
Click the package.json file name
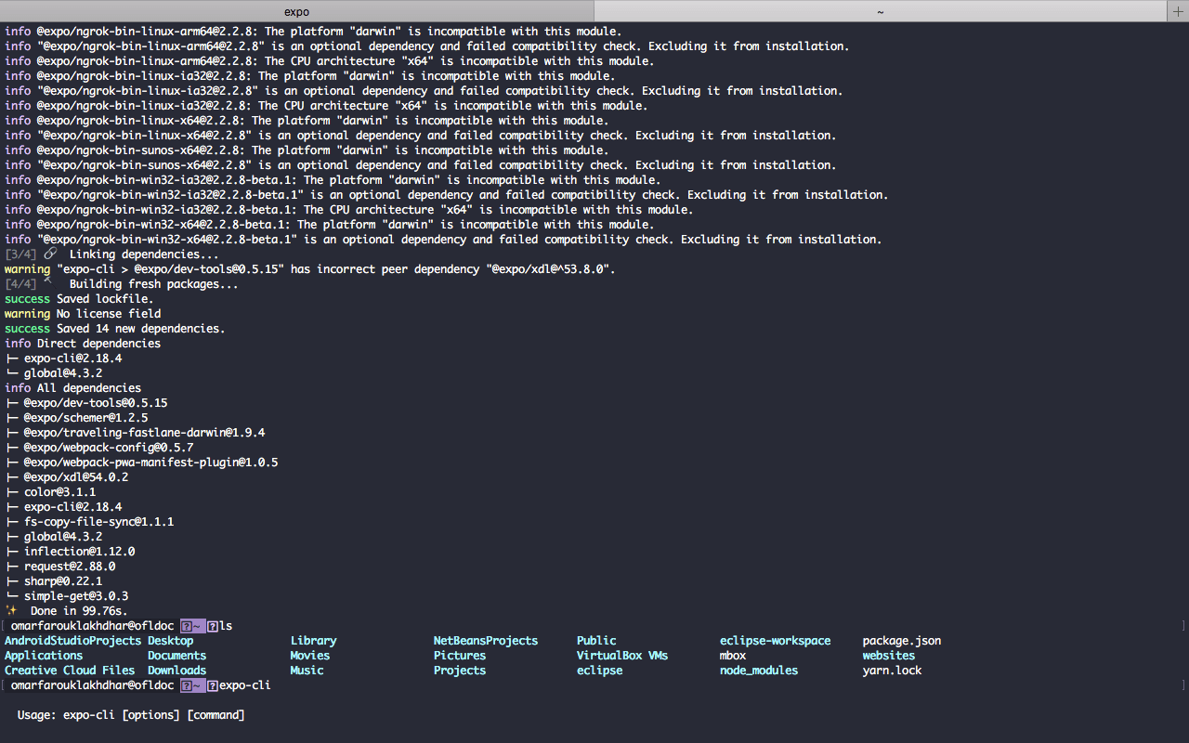902,641
